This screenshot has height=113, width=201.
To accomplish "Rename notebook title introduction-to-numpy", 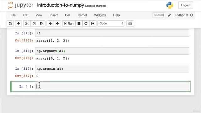I will point(61,5).
